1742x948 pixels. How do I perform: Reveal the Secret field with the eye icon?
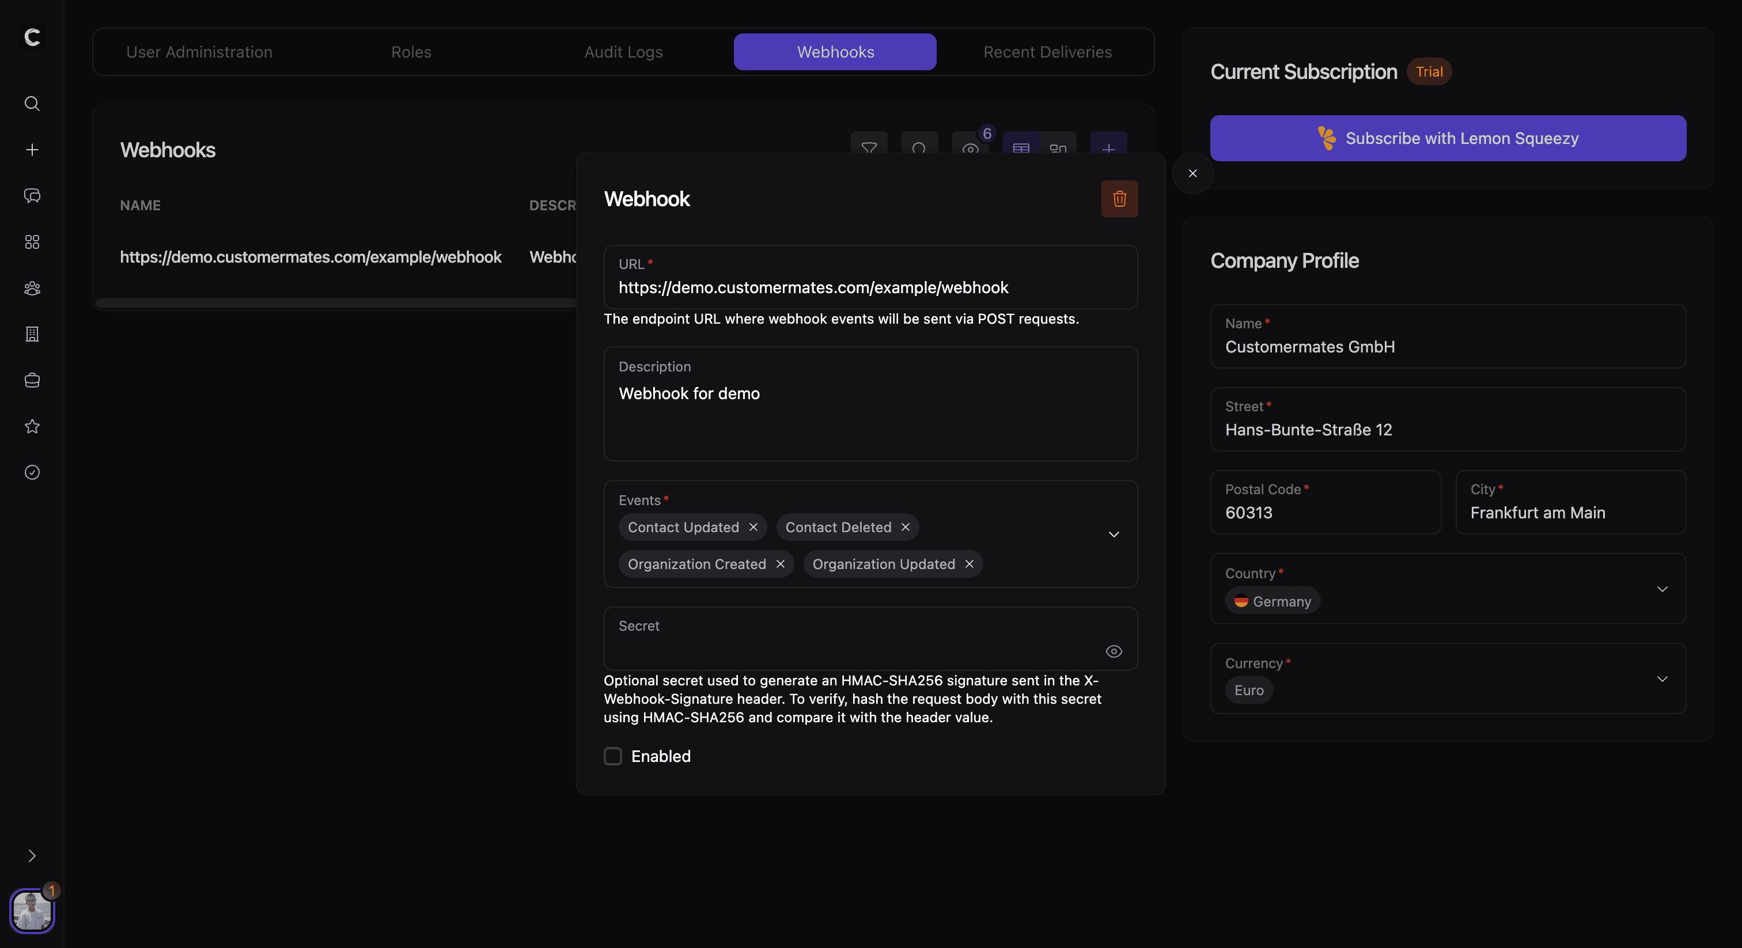pos(1113,651)
